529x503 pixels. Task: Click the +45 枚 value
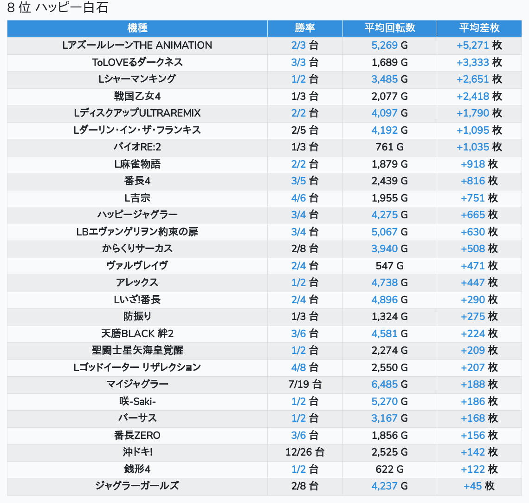479,486
